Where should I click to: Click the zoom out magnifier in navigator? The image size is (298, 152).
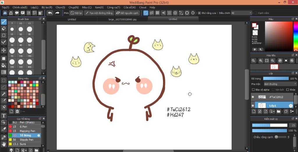(x=272, y=60)
